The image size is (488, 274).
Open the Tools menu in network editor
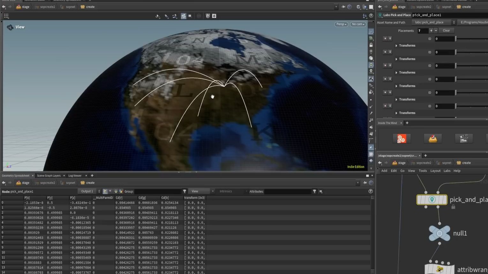point(423,171)
